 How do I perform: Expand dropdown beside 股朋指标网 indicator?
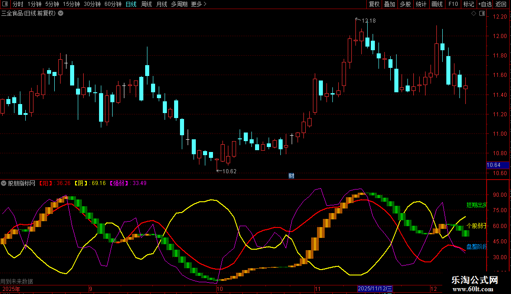click(x=4, y=183)
